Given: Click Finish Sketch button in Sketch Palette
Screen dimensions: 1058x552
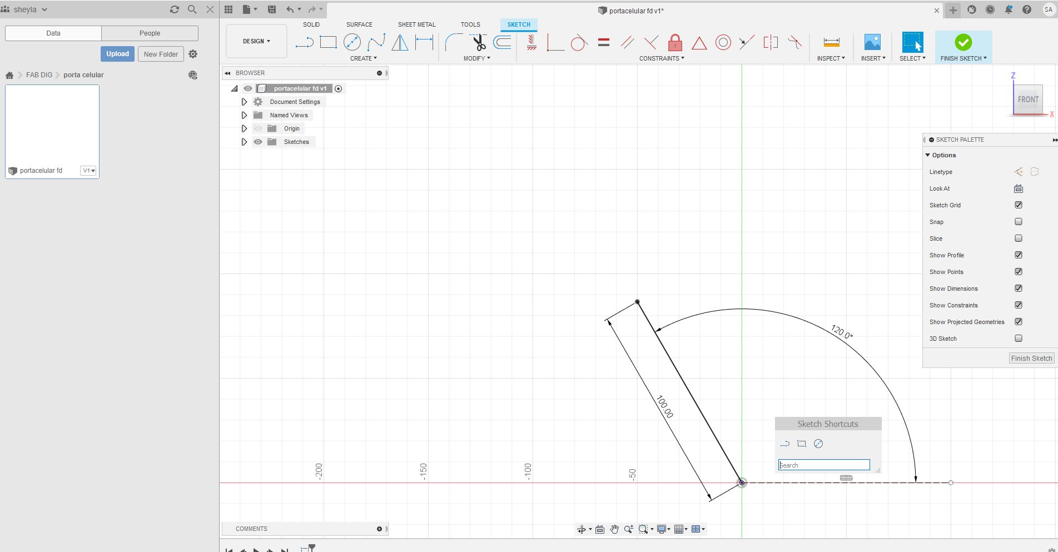Looking at the screenshot, I should 1031,359.
